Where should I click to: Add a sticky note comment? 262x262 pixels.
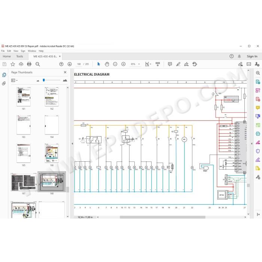(x=170, y=64)
